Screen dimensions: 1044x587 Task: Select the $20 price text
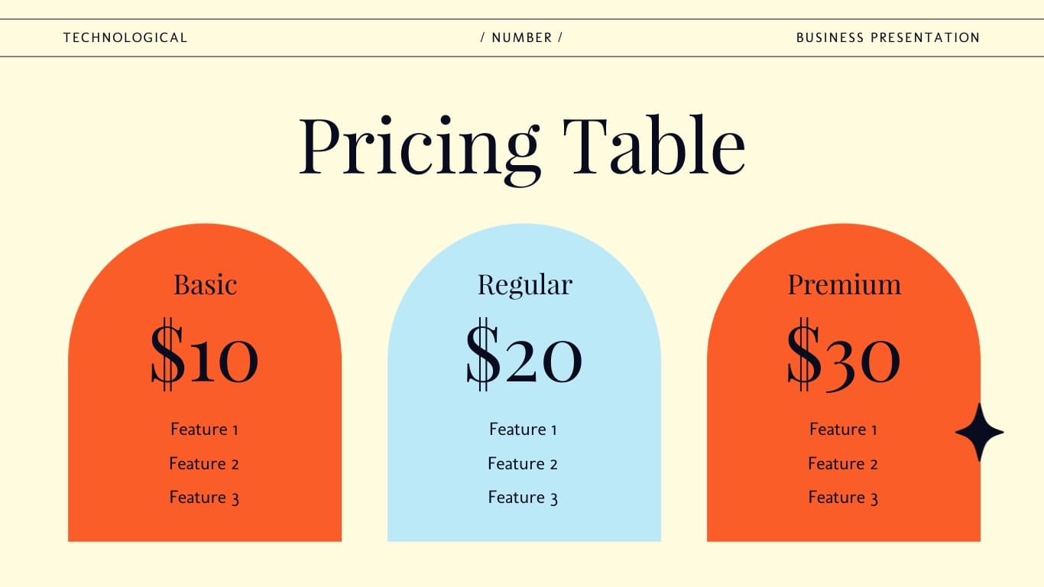(524, 355)
